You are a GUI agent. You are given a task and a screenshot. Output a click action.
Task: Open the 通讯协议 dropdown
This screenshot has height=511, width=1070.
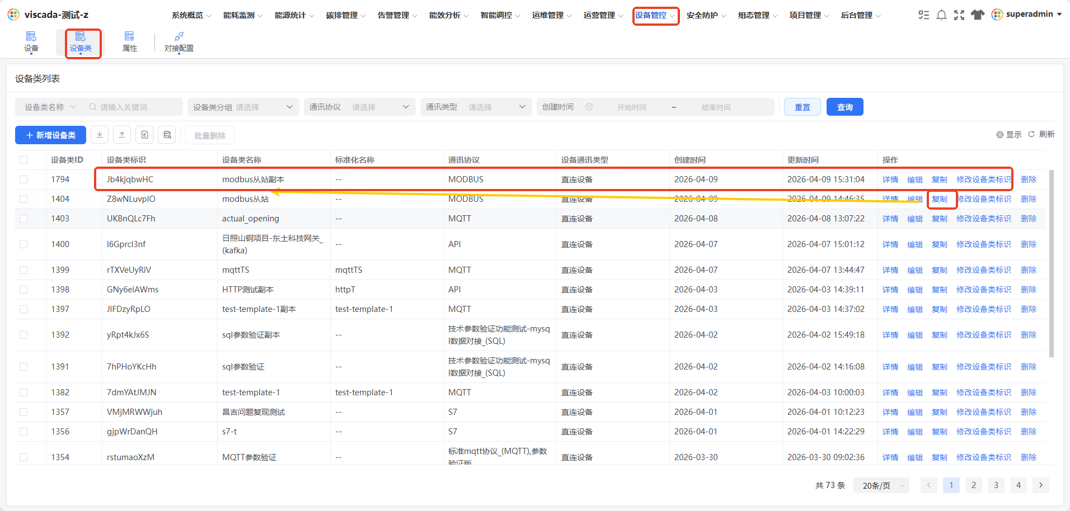[x=360, y=107]
